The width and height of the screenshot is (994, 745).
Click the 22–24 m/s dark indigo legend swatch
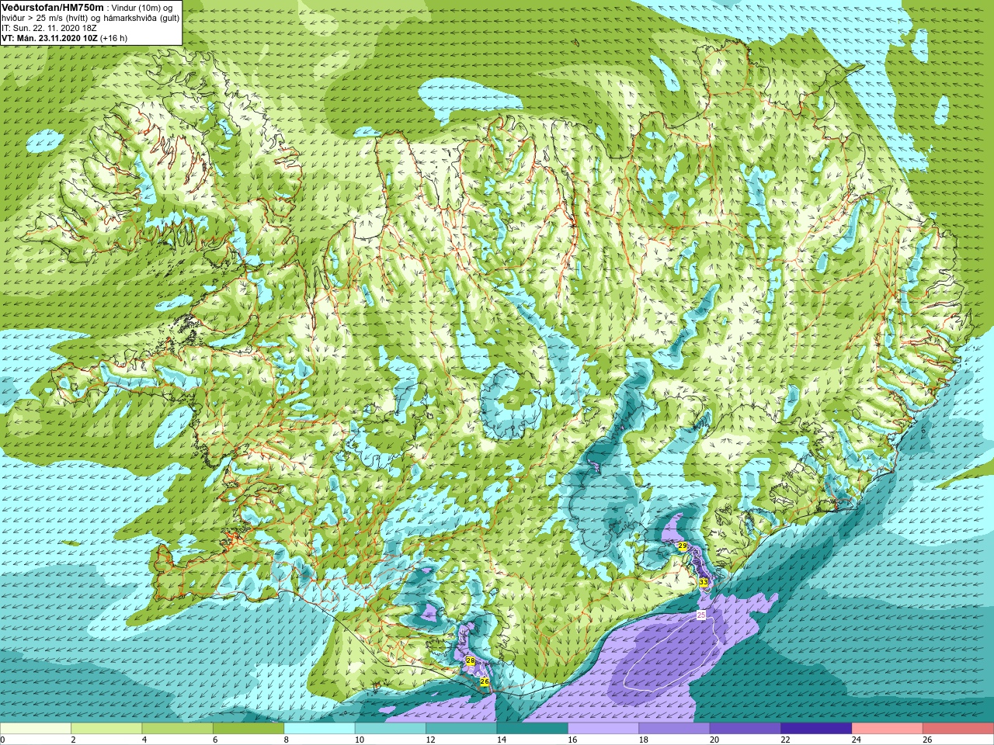[x=816, y=729]
